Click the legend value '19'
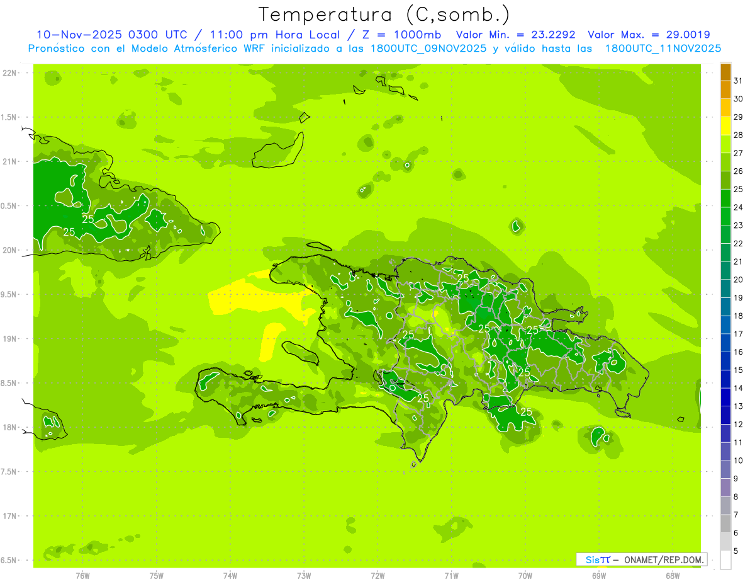755x584 pixels. click(739, 297)
